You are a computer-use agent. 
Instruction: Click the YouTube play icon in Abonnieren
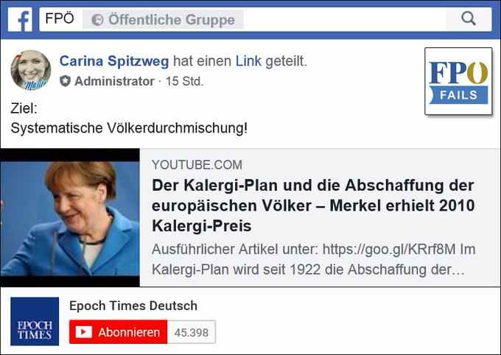(x=84, y=332)
